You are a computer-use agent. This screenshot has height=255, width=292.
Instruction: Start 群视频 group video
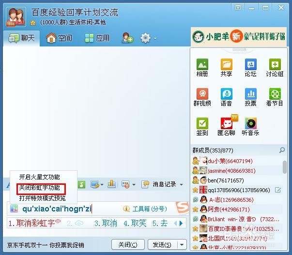tap(202, 97)
